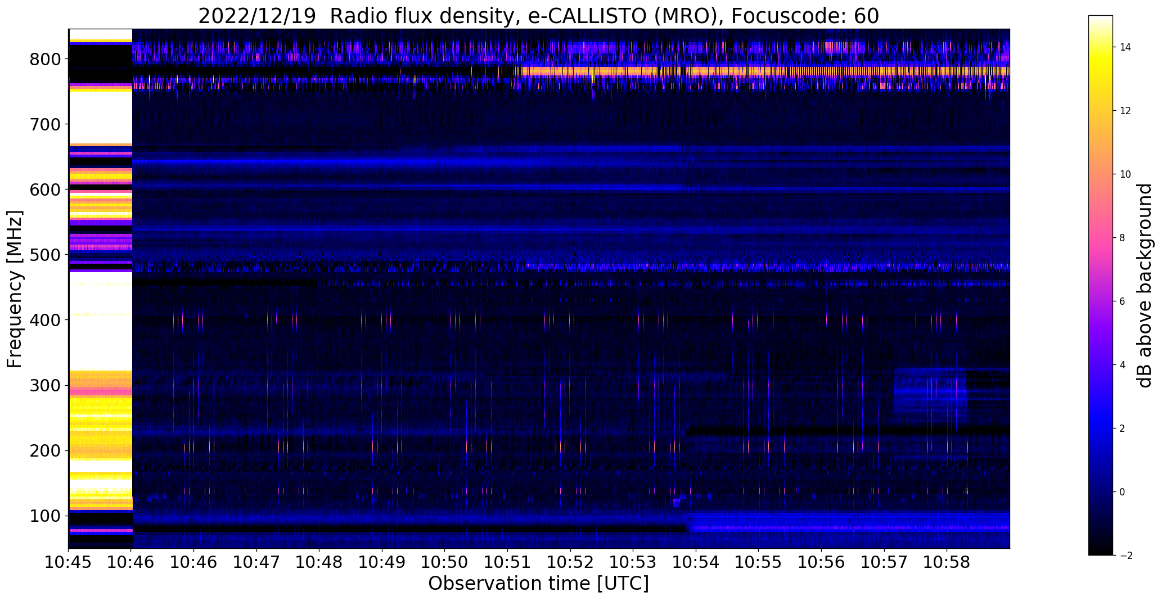Click the 10:49 time tick label
Image resolution: width=1162 pixels, height=600 pixels.
click(382, 562)
